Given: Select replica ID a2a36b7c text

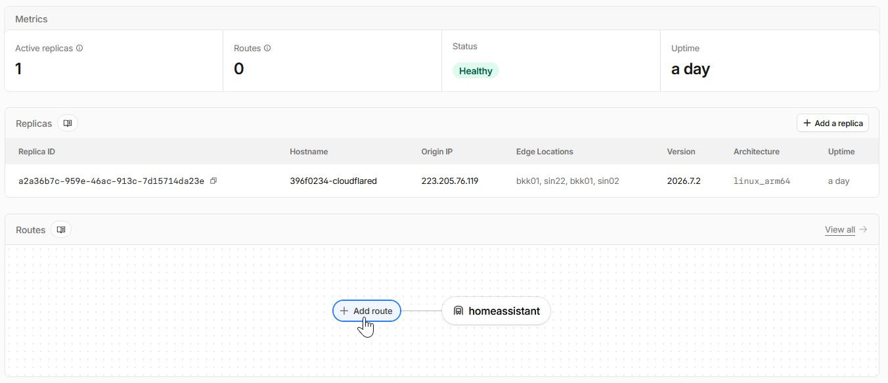Looking at the screenshot, I should (111, 181).
